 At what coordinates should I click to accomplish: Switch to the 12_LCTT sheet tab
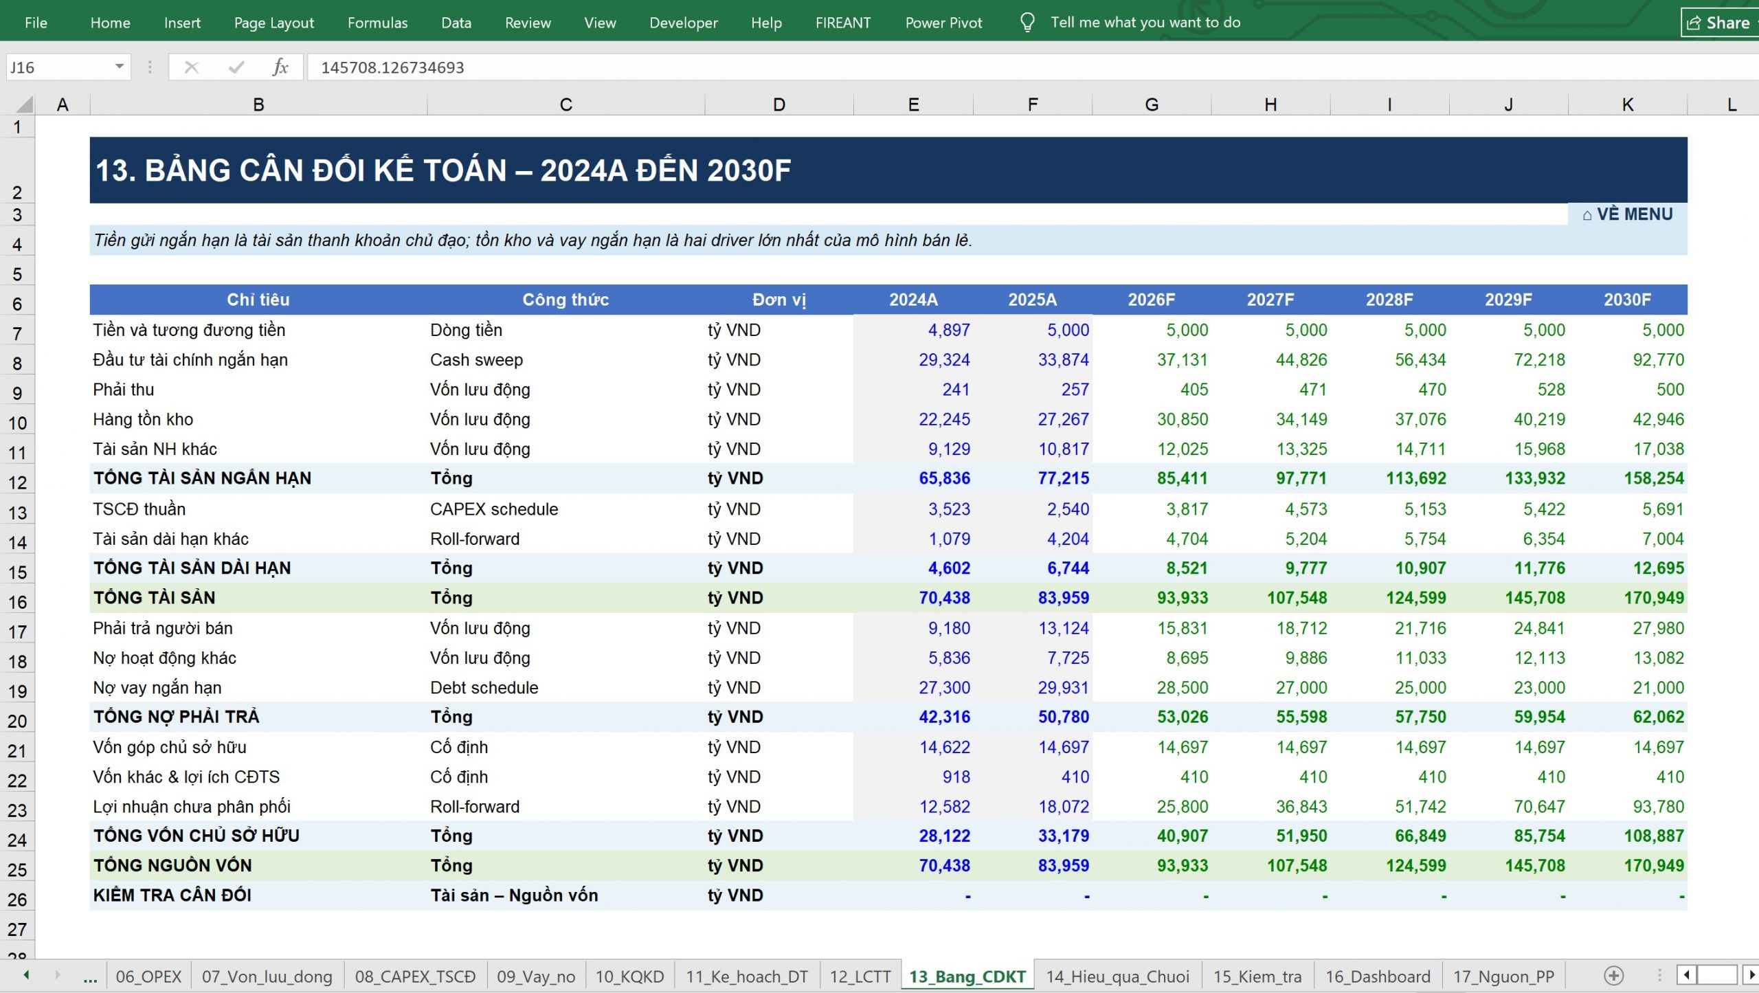860,977
